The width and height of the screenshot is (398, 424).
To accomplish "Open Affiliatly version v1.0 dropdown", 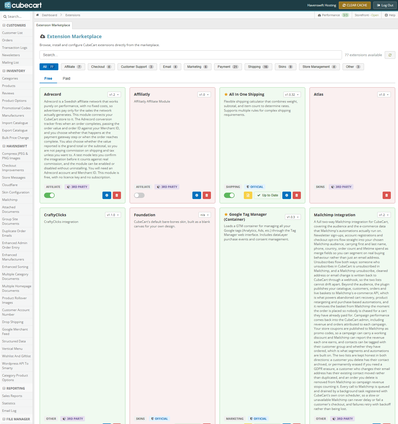I will click(204, 95).
